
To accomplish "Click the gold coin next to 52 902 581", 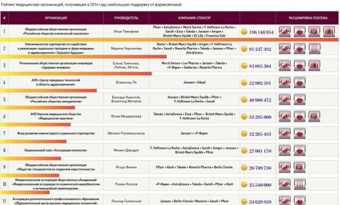I will [x=244, y=83].
